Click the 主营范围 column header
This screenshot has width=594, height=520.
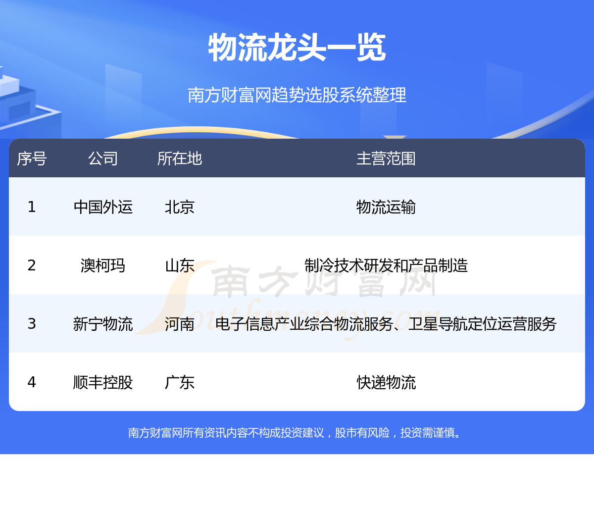tap(386, 158)
